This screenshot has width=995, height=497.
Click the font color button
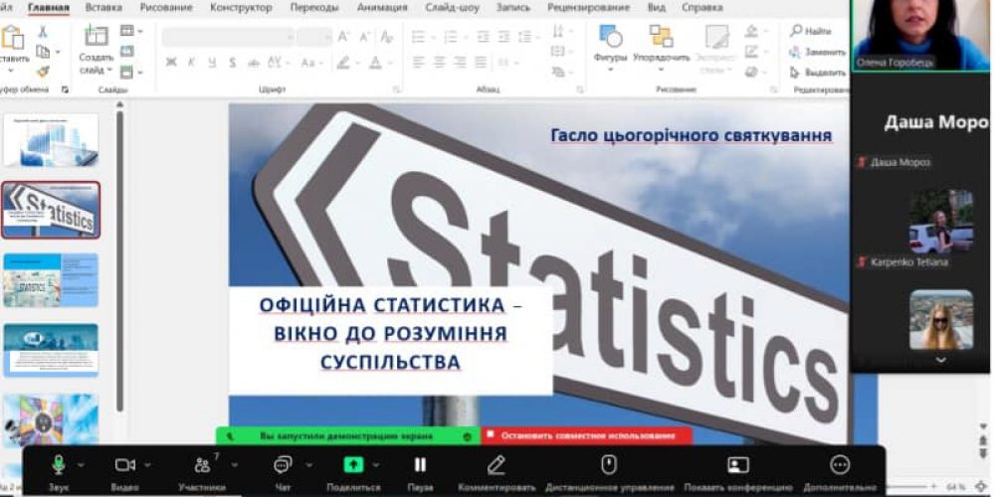tap(374, 63)
